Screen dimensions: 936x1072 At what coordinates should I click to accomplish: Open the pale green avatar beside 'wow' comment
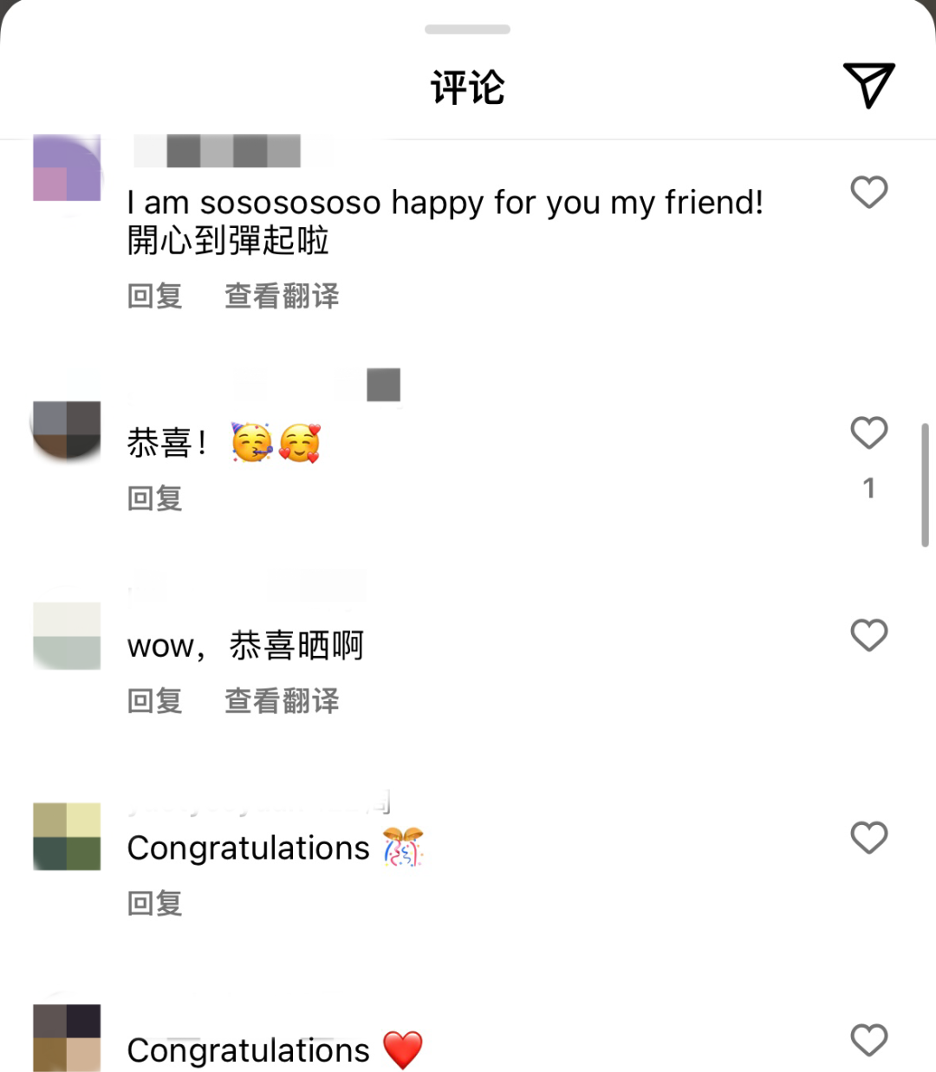(x=67, y=635)
